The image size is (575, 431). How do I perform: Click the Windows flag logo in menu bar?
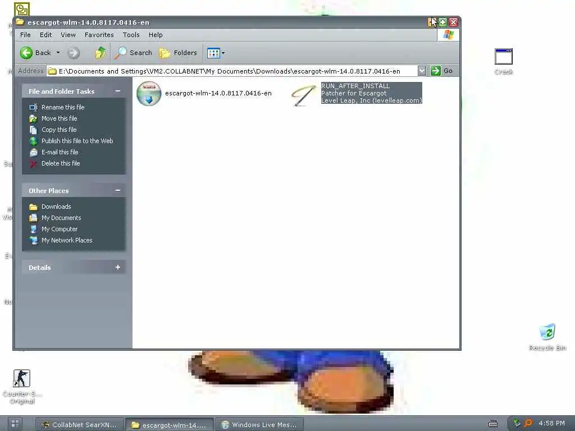coord(448,35)
